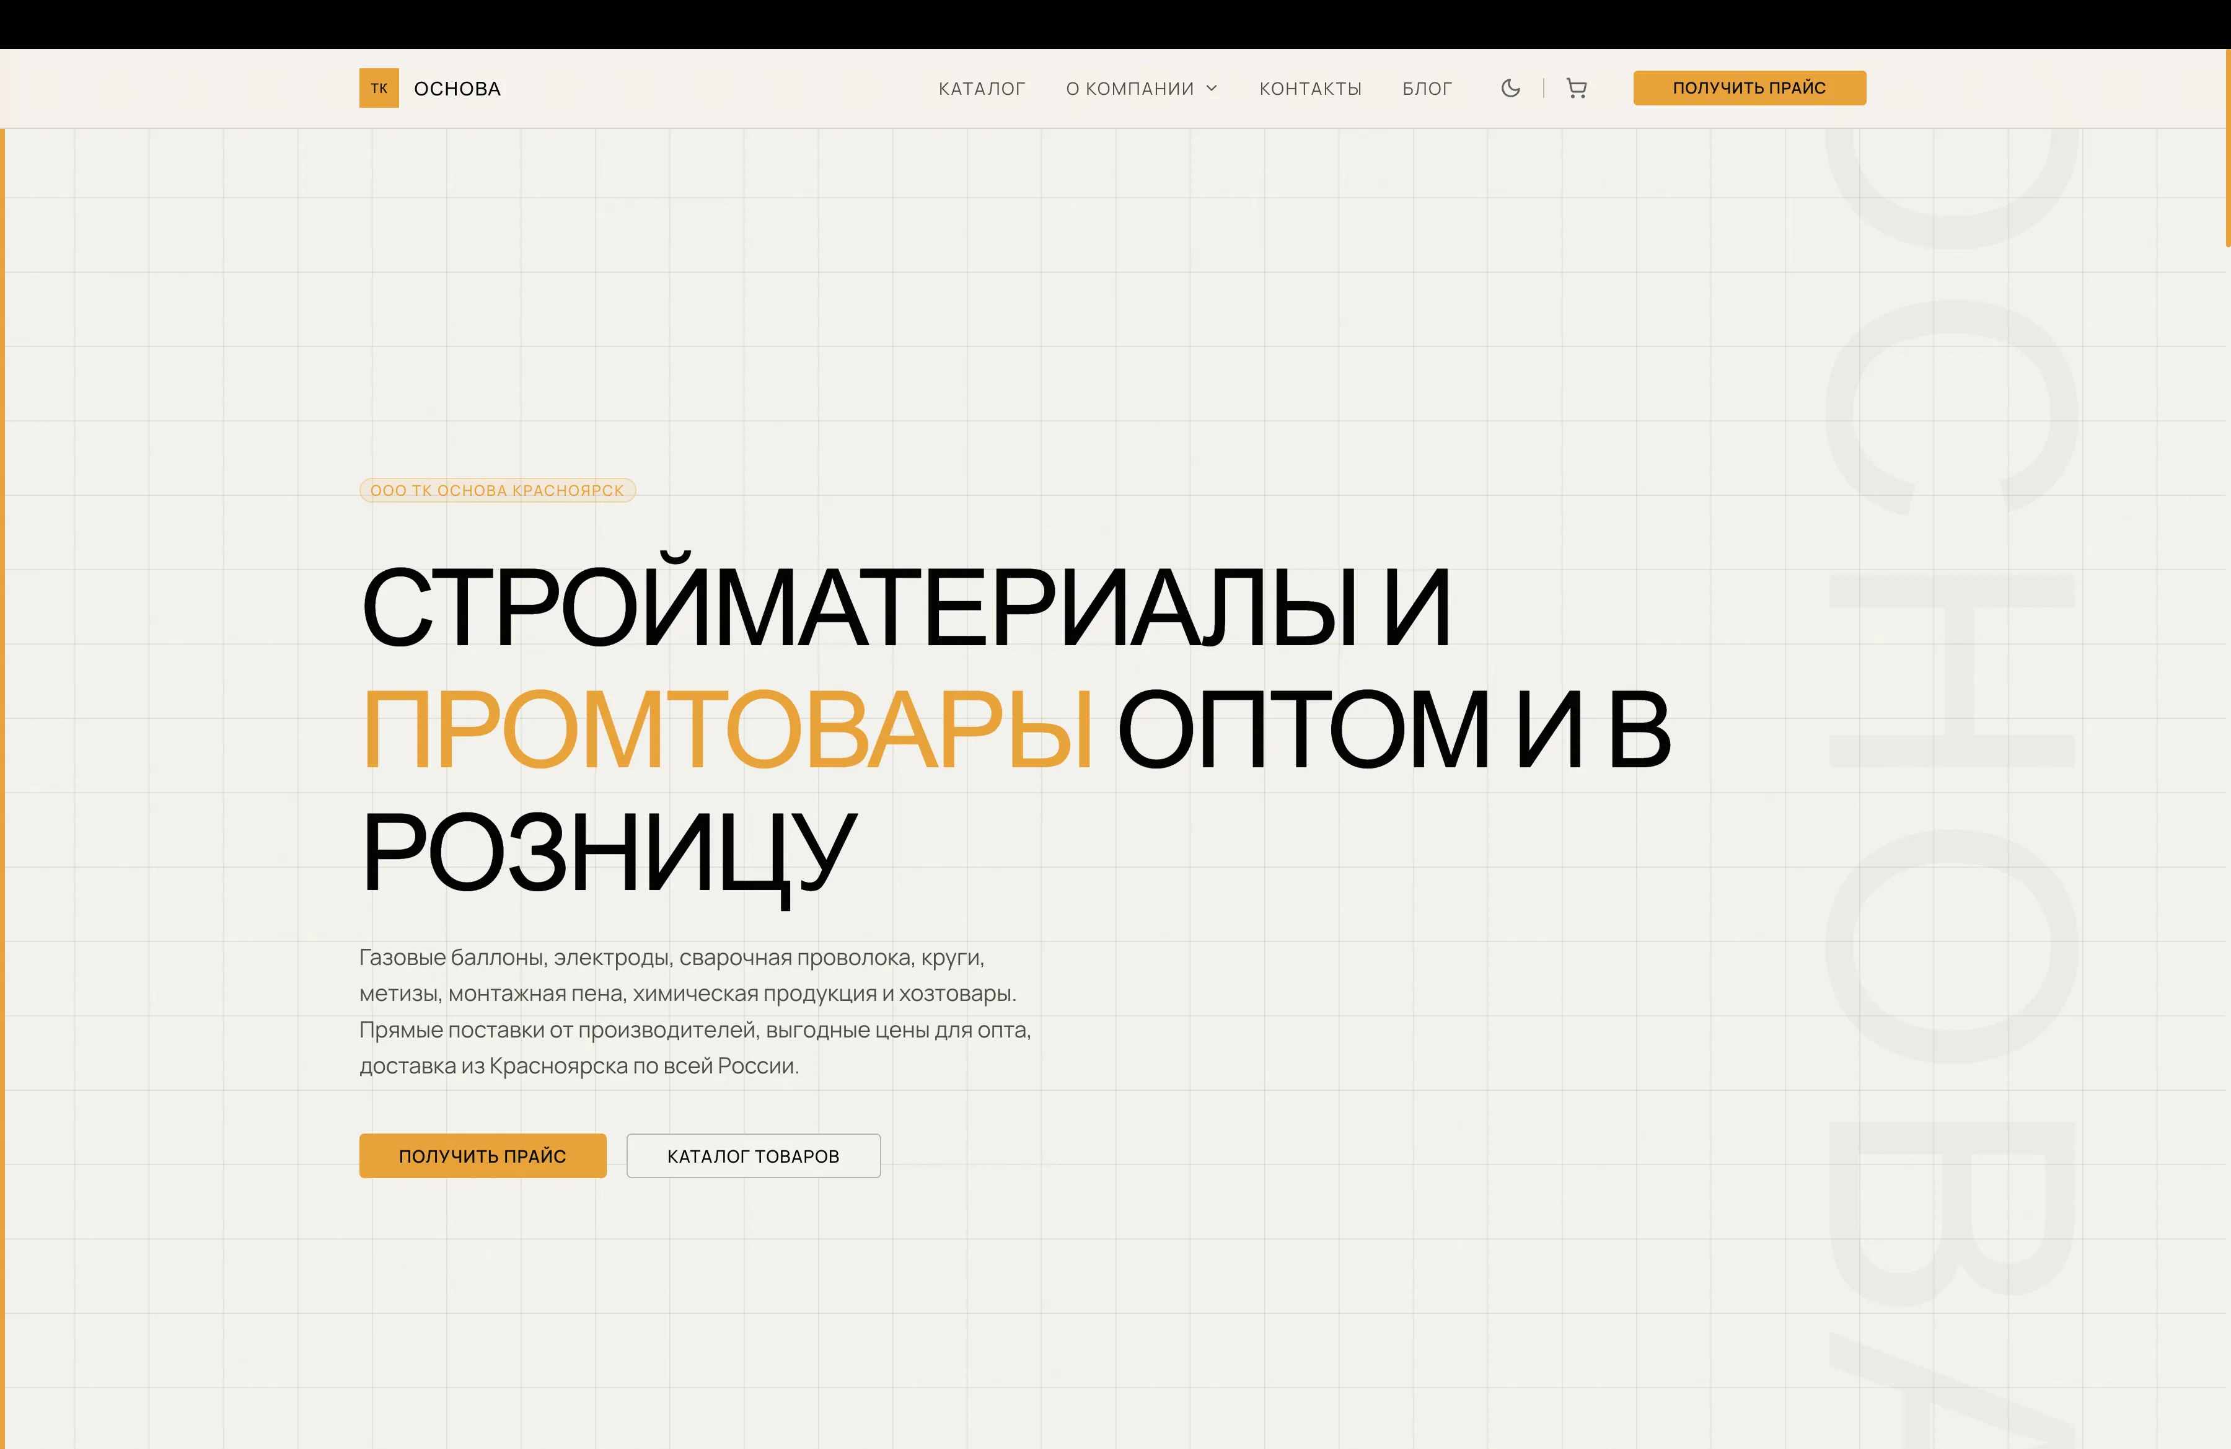
Task: Click the ОСНОВА brand name in the header
Action: (457, 88)
